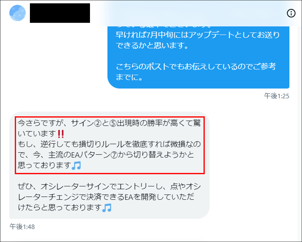Click the 午後1:48 timestamp
The height and width of the screenshot is (242, 302).
(x=22, y=227)
